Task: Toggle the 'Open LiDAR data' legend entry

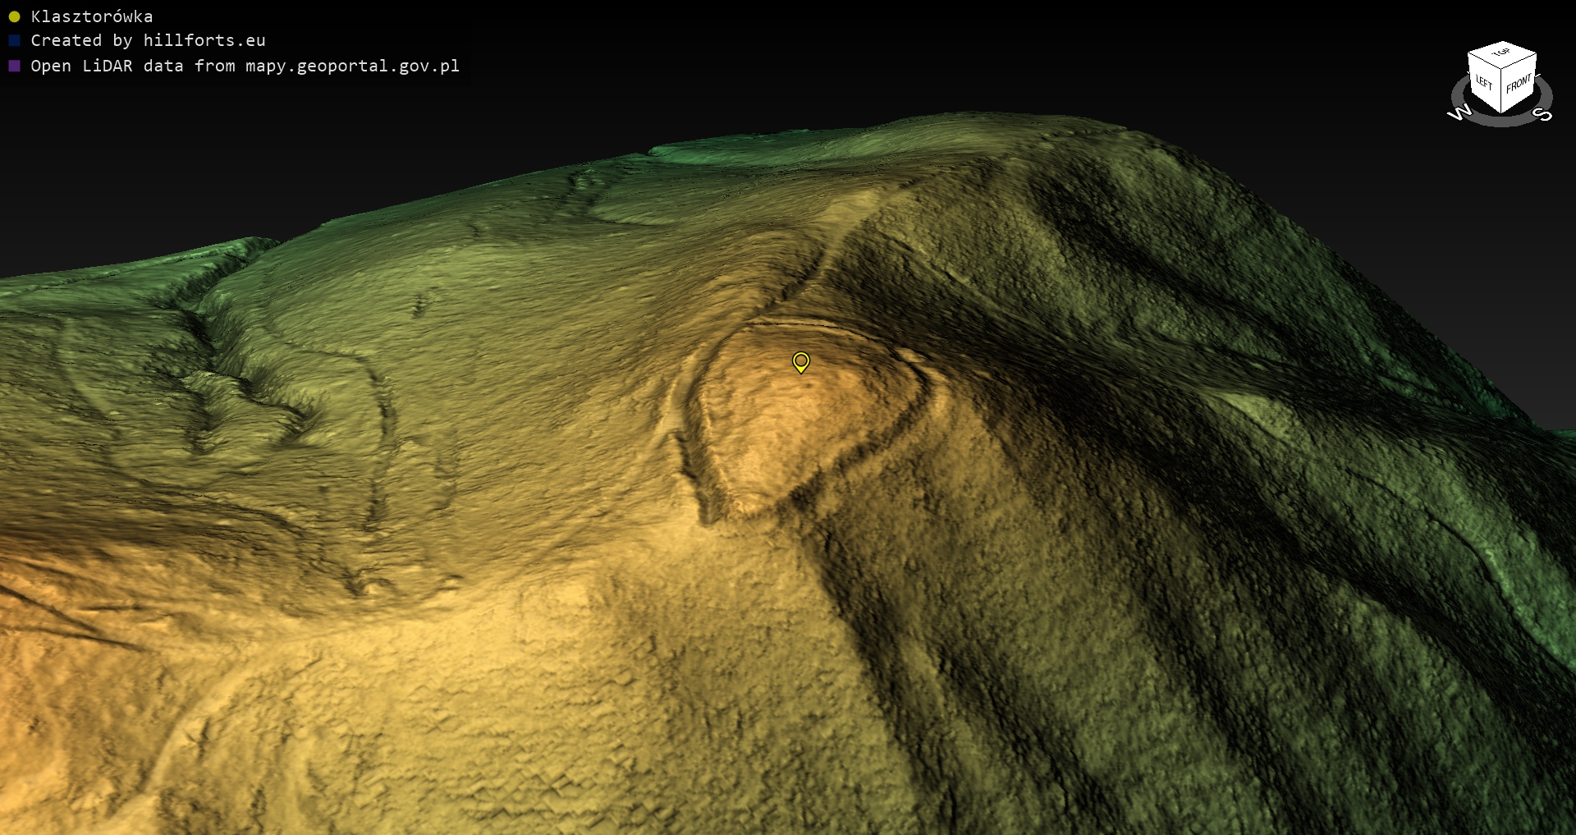Action: pyautogui.click(x=244, y=66)
